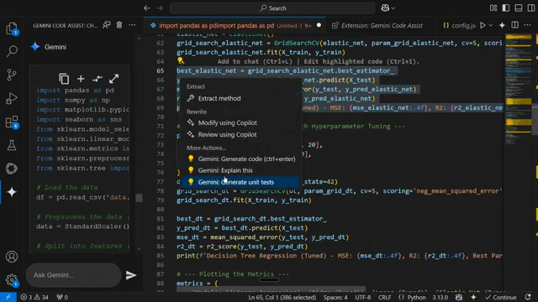
Task: Open the Run file dropdown arrow
Action: tap(491, 26)
